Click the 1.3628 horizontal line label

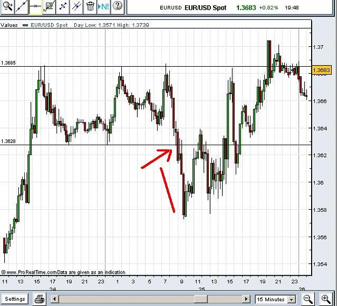8,141
